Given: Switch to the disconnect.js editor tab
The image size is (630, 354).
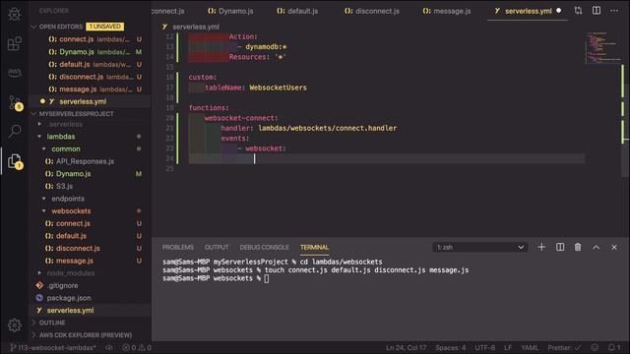Looking at the screenshot, I should 372,11.
